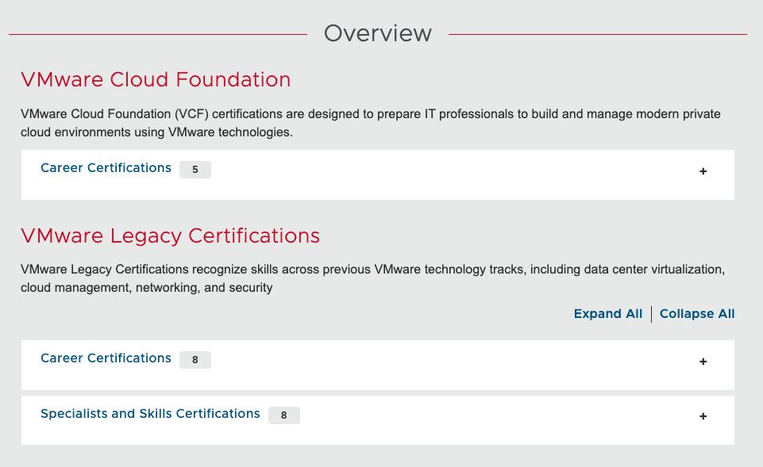Click the VMware Legacy Certifications heading
This screenshot has height=467, width=763.
pyautogui.click(x=171, y=236)
